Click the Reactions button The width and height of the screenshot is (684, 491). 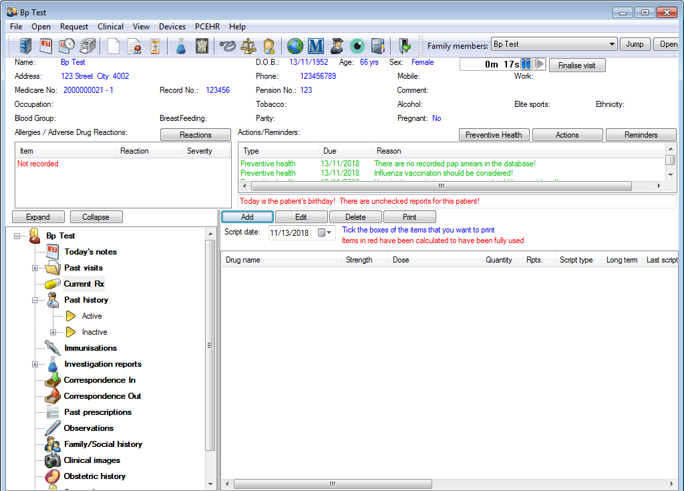pos(196,135)
